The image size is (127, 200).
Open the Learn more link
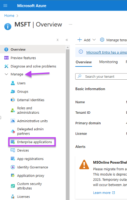(x=102, y=193)
